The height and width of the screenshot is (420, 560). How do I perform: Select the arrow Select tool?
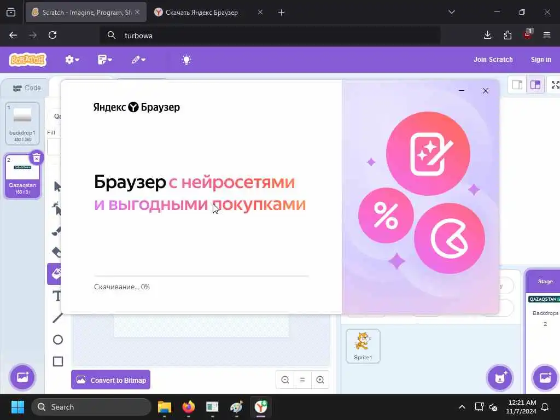point(57,186)
